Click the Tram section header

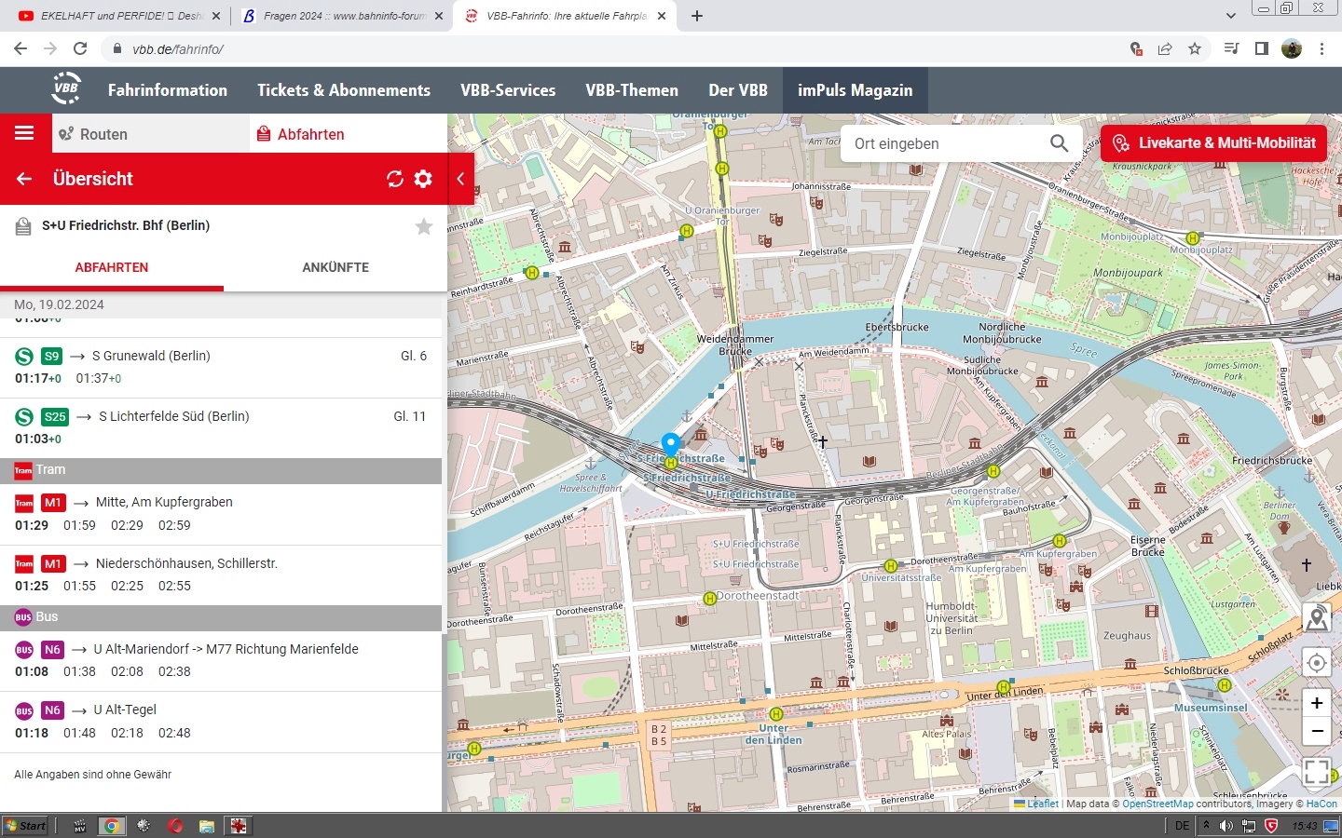[221, 470]
